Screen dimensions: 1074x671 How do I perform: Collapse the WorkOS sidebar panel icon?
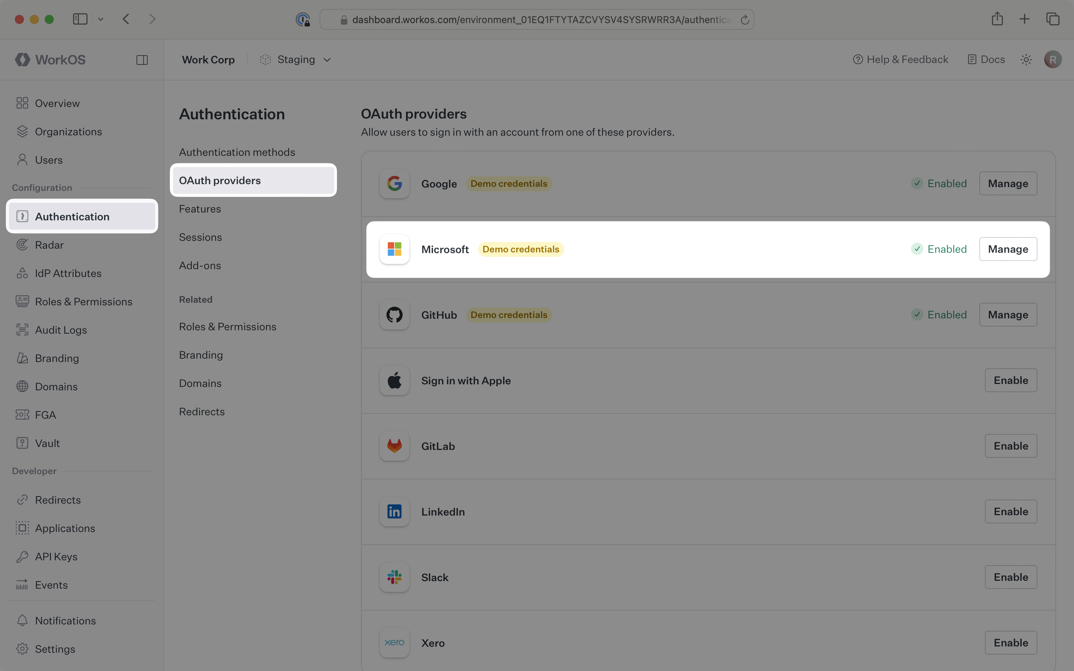(142, 60)
